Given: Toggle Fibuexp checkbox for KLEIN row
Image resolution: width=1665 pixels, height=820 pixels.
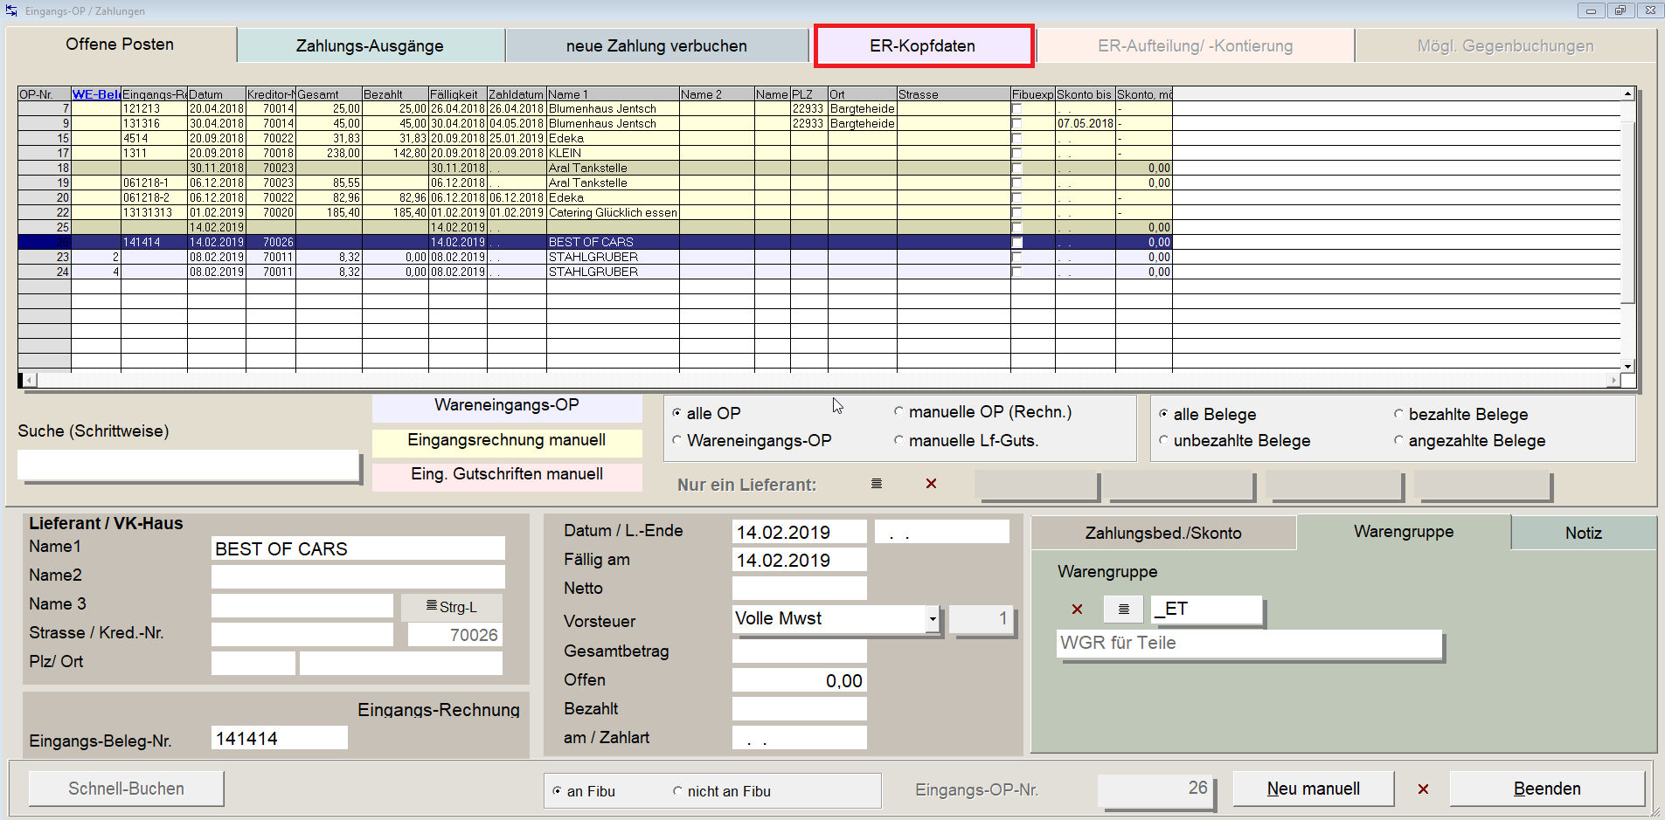Looking at the screenshot, I should pyautogui.click(x=1016, y=154).
